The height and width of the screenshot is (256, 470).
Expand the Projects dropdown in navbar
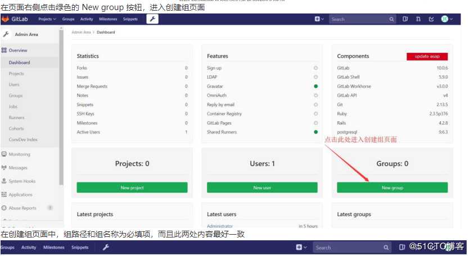(47, 19)
